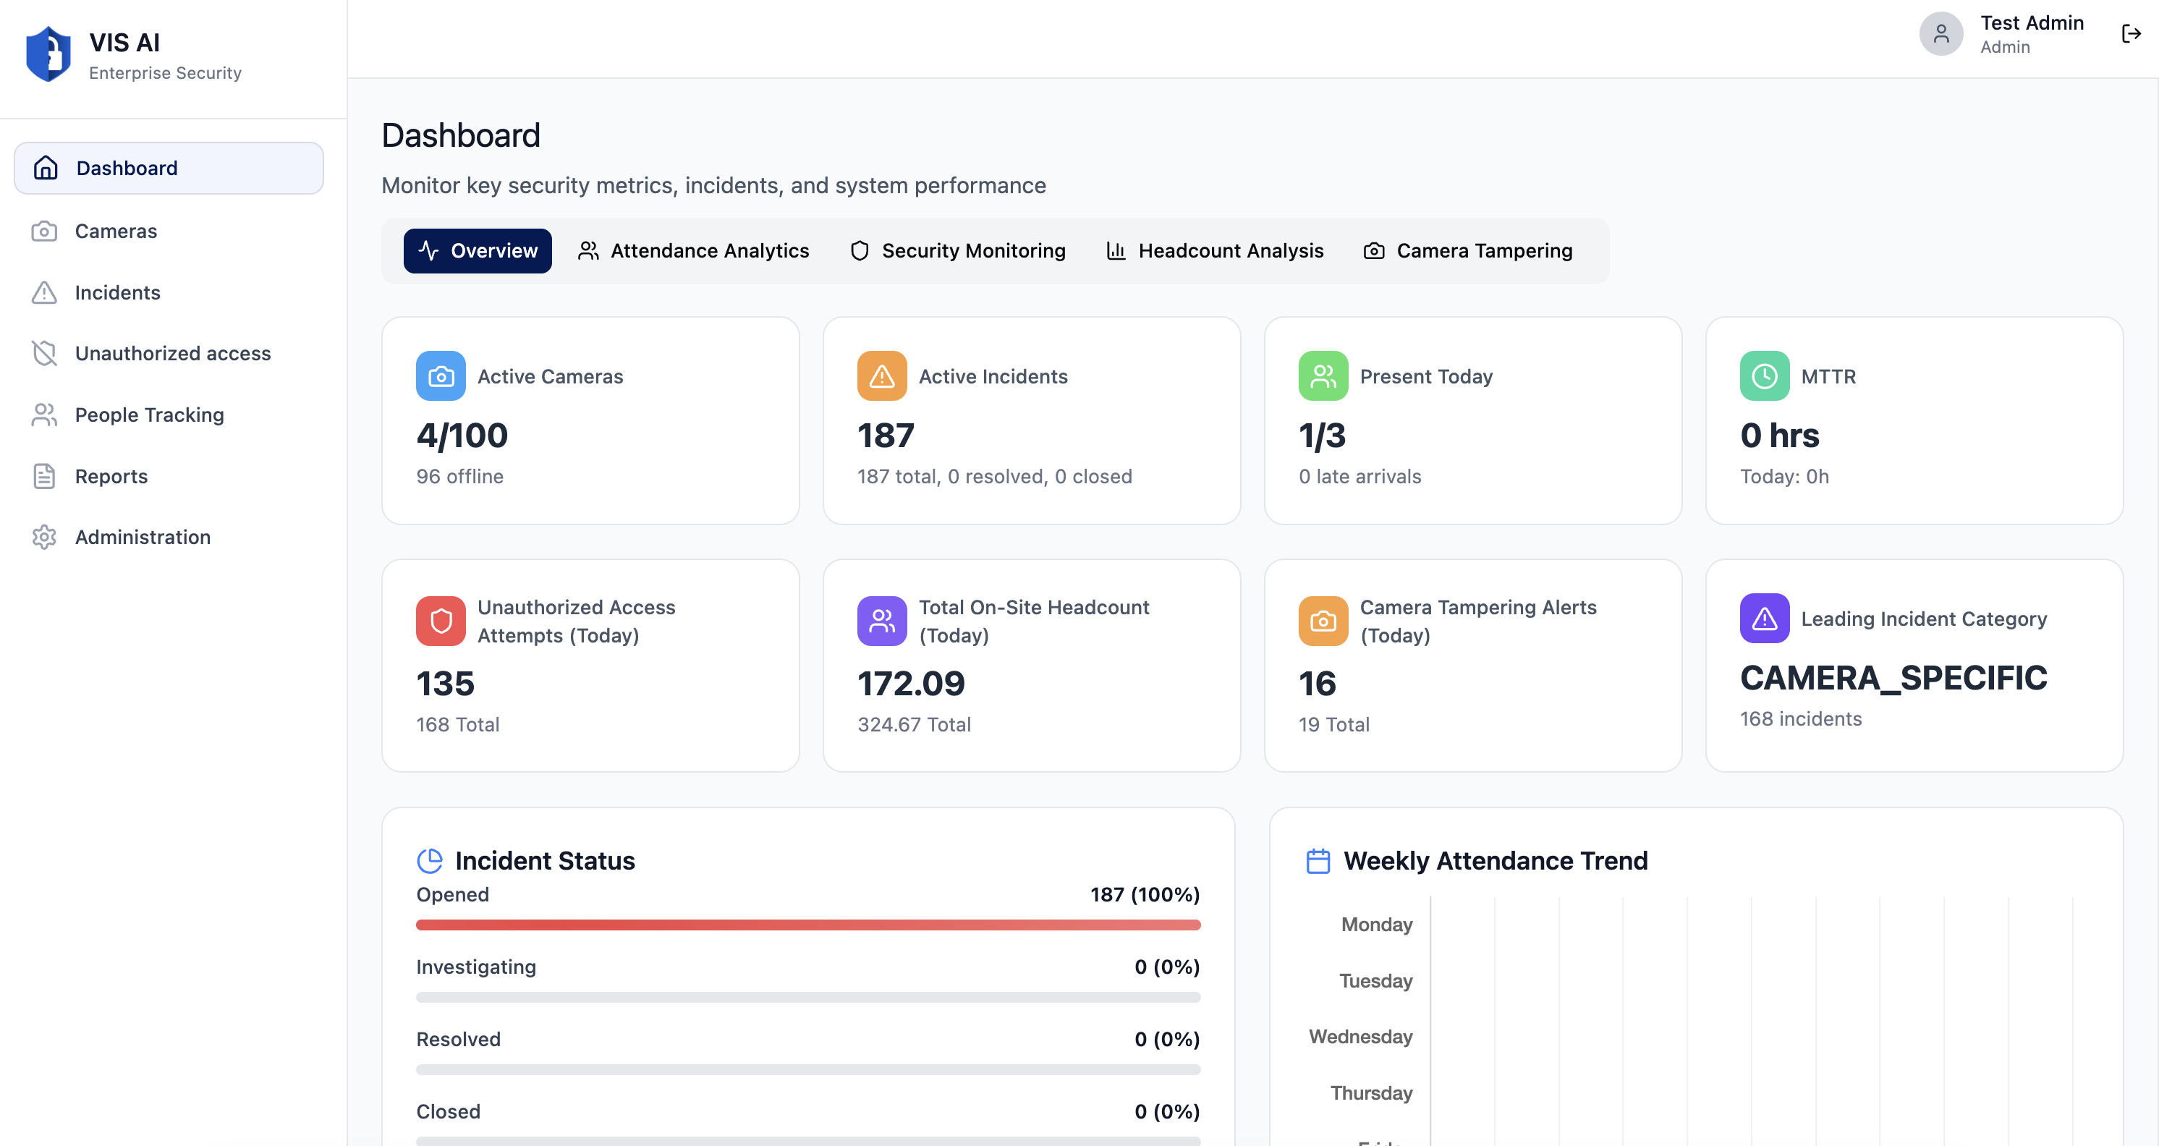Viewport: 2159px width, 1146px height.
Task: Open the People Tracking section
Action: click(149, 415)
